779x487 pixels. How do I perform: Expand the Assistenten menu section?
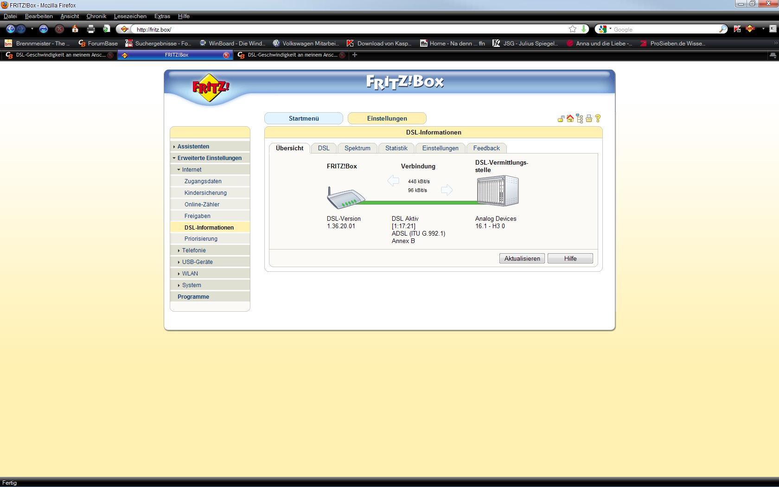tap(210, 147)
